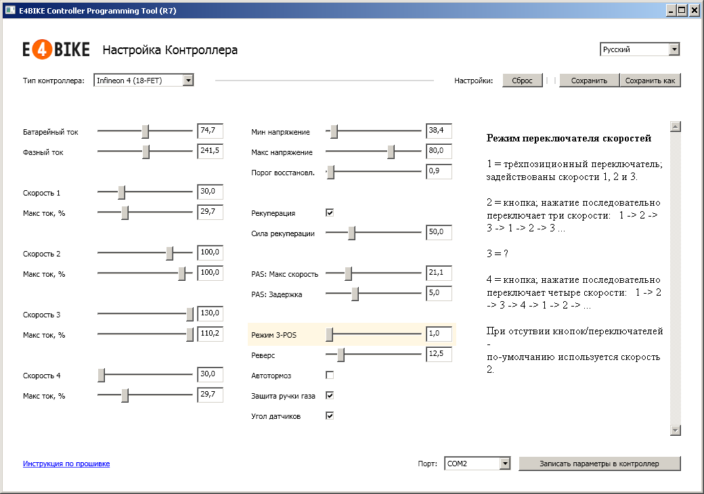Click the Фазный ток value field
Image resolution: width=704 pixels, height=494 pixels.
(x=210, y=152)
